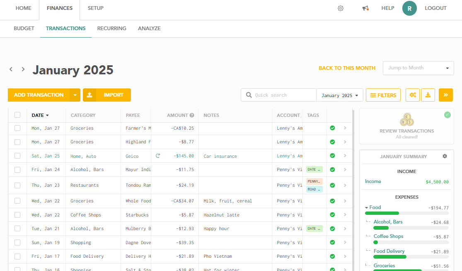Click the double-arrow collapse sidebar button
462x271 pixels.
point(446,95)
